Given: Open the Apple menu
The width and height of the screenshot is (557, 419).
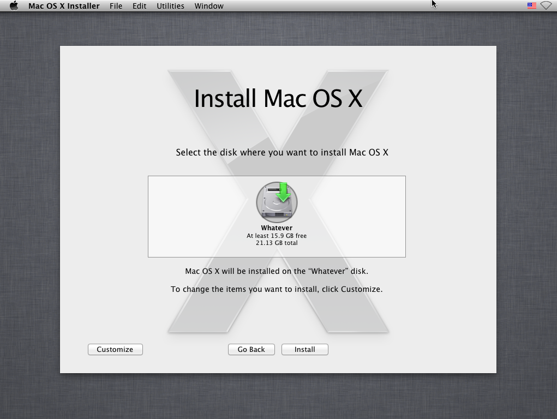Looking at the screenshot, I should tap(14, 6).
